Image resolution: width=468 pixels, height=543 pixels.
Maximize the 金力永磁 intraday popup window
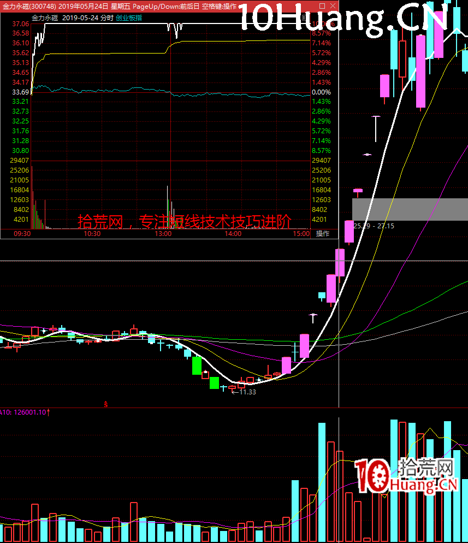322,6
